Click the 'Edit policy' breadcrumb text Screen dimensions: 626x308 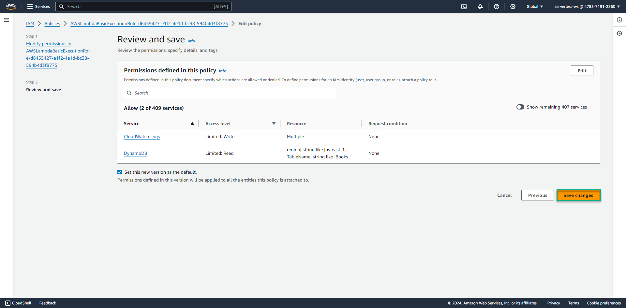250,23
